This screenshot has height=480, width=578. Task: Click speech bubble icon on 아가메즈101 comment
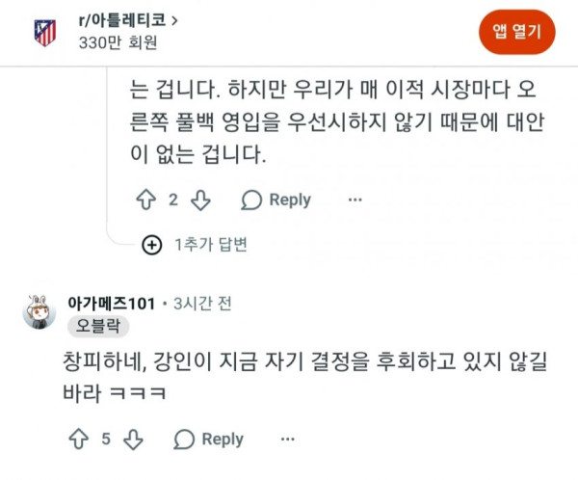pos(184,440)
